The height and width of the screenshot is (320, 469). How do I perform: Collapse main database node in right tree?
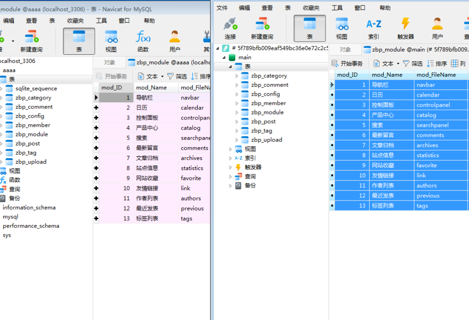pos(224,57)
